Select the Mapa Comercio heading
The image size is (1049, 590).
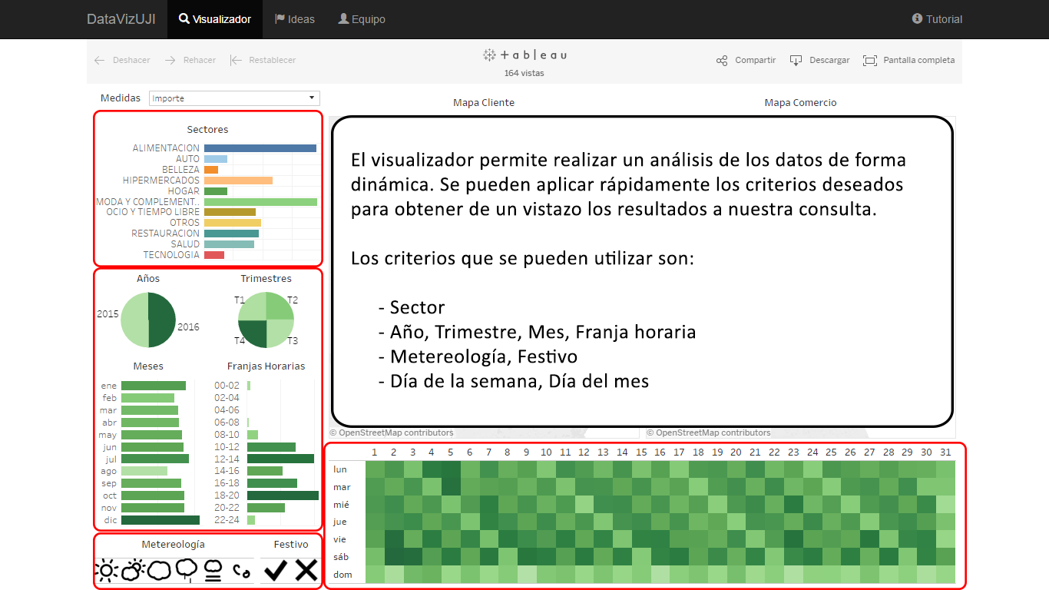[800, 102]
